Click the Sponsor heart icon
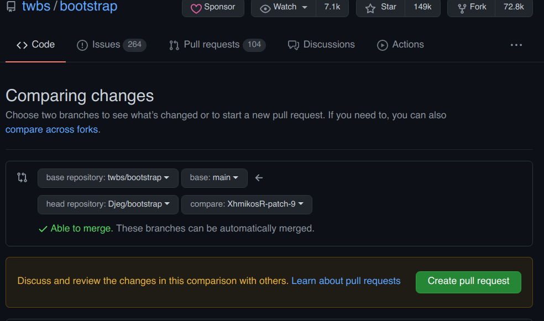 pos(196,9)
